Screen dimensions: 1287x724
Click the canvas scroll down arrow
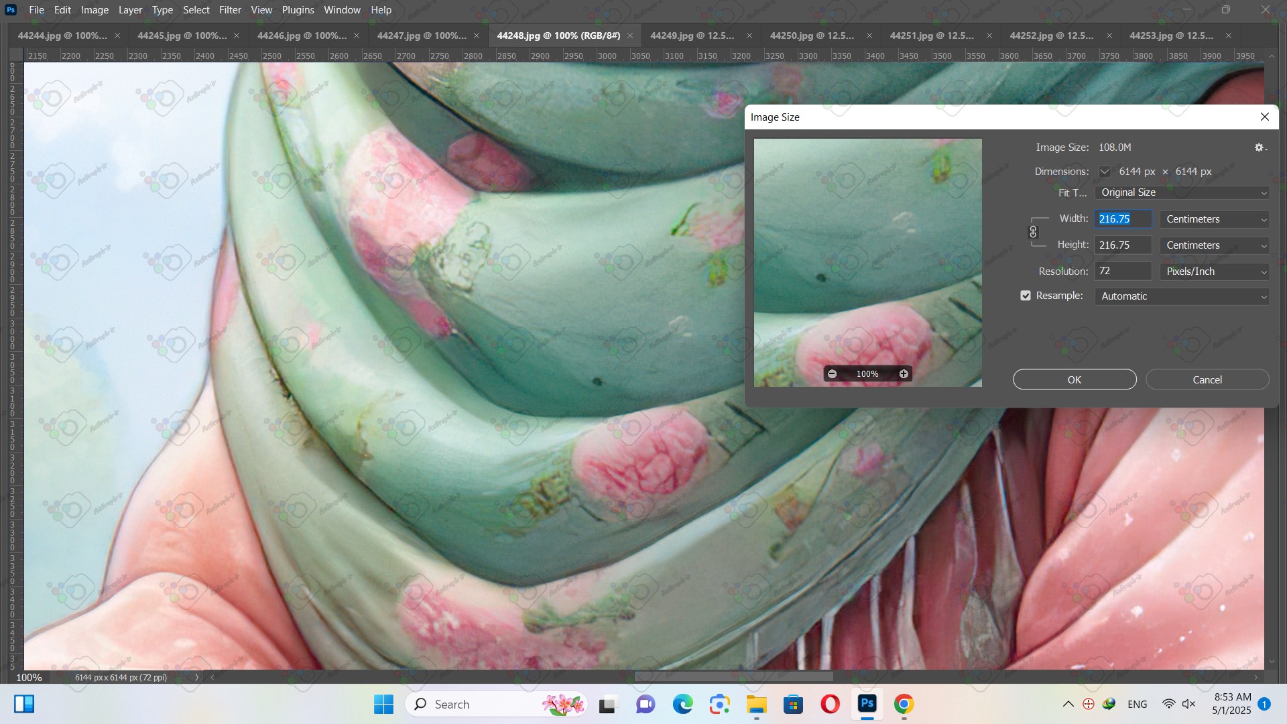click(x=1272, y=662)
